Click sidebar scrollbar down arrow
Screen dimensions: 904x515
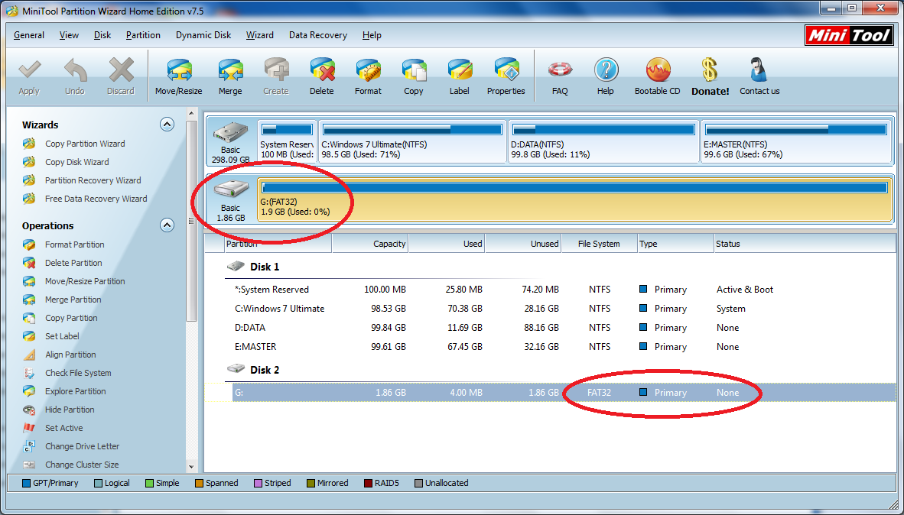click(191, 467)
